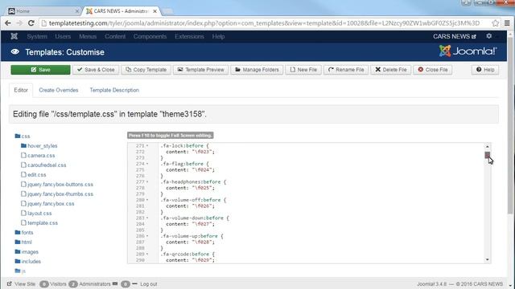Switch to Create Overrides tab
Image resolution: width=515 pixels, height=289 pixels.
59,90
